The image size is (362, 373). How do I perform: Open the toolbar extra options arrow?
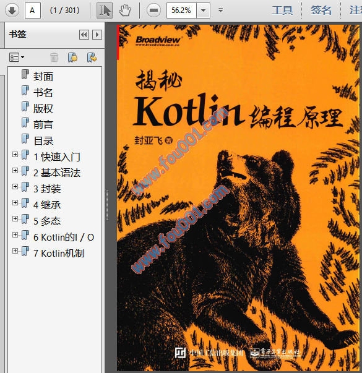[221, 11]
